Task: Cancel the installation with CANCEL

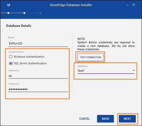Action: point(85,119)
